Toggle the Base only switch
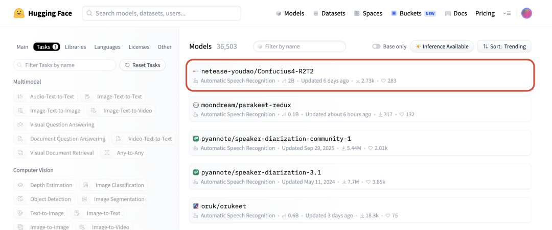 click(x=376, y=46)
